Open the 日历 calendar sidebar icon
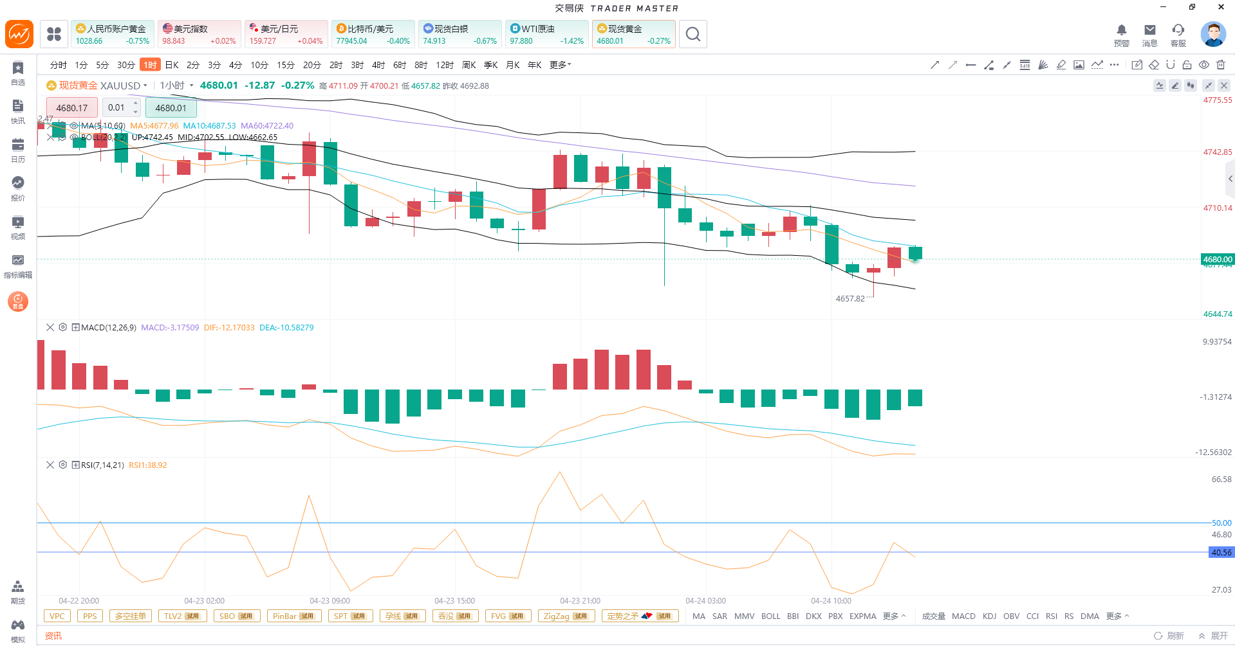Viewport: 1235px width, 646px height. (18, 150)
